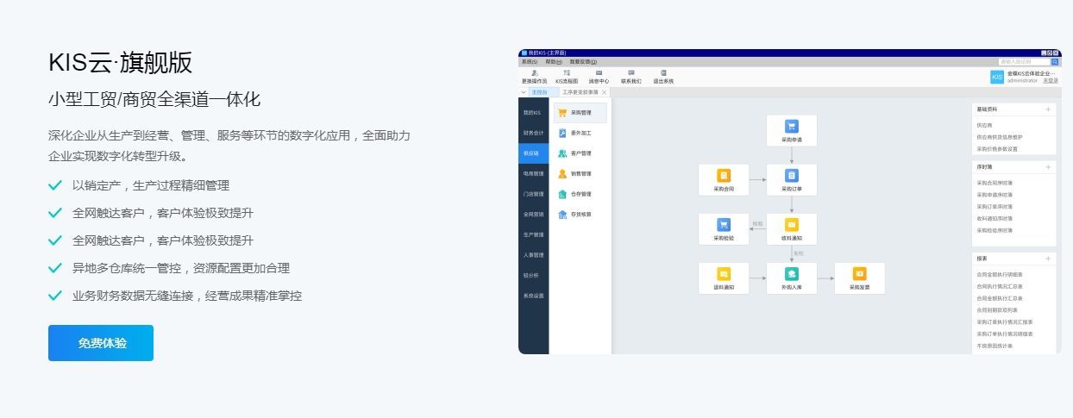
Task: Select 轻分析 in dark sidebar
Action: coord(533,275)
